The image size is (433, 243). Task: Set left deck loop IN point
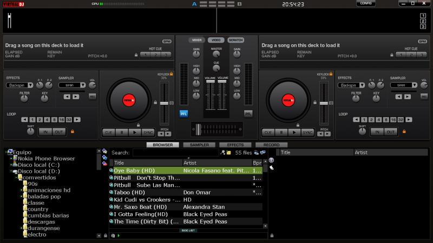[x=45, y=132]
